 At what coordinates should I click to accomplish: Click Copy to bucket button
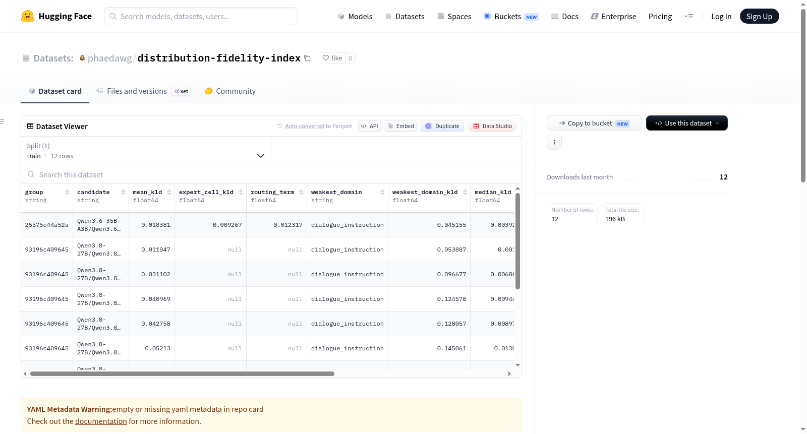[594, 123]
